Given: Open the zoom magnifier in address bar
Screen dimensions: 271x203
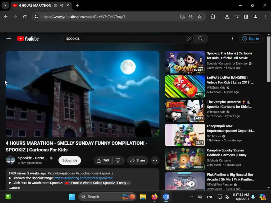Looking at the screenshot, I should 191,17.
